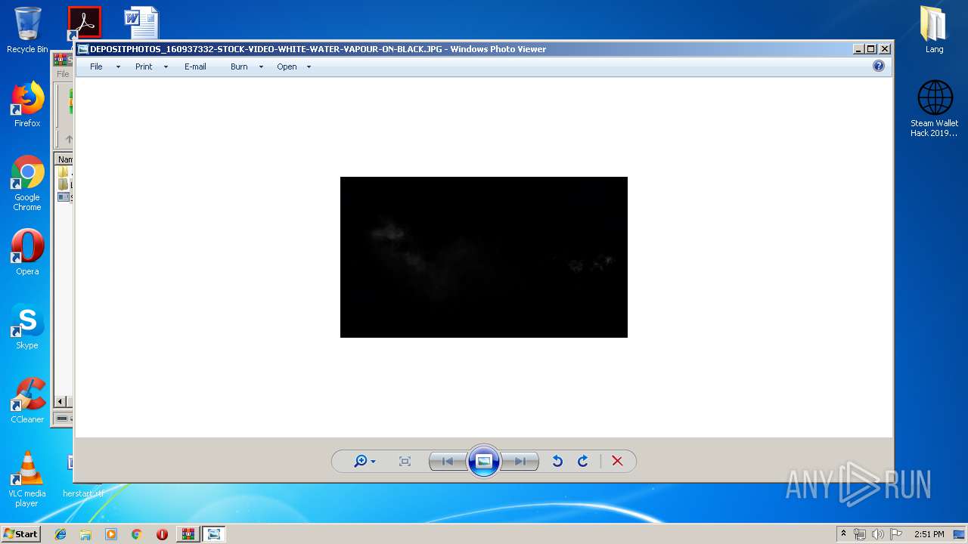Open the Lang folder on desktop
968x544 pixels.
(935, 30)
